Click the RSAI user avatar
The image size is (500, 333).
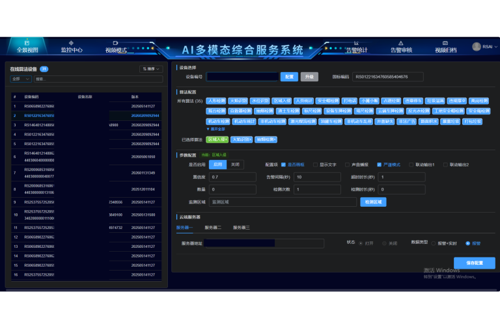[x=477, y=47]
